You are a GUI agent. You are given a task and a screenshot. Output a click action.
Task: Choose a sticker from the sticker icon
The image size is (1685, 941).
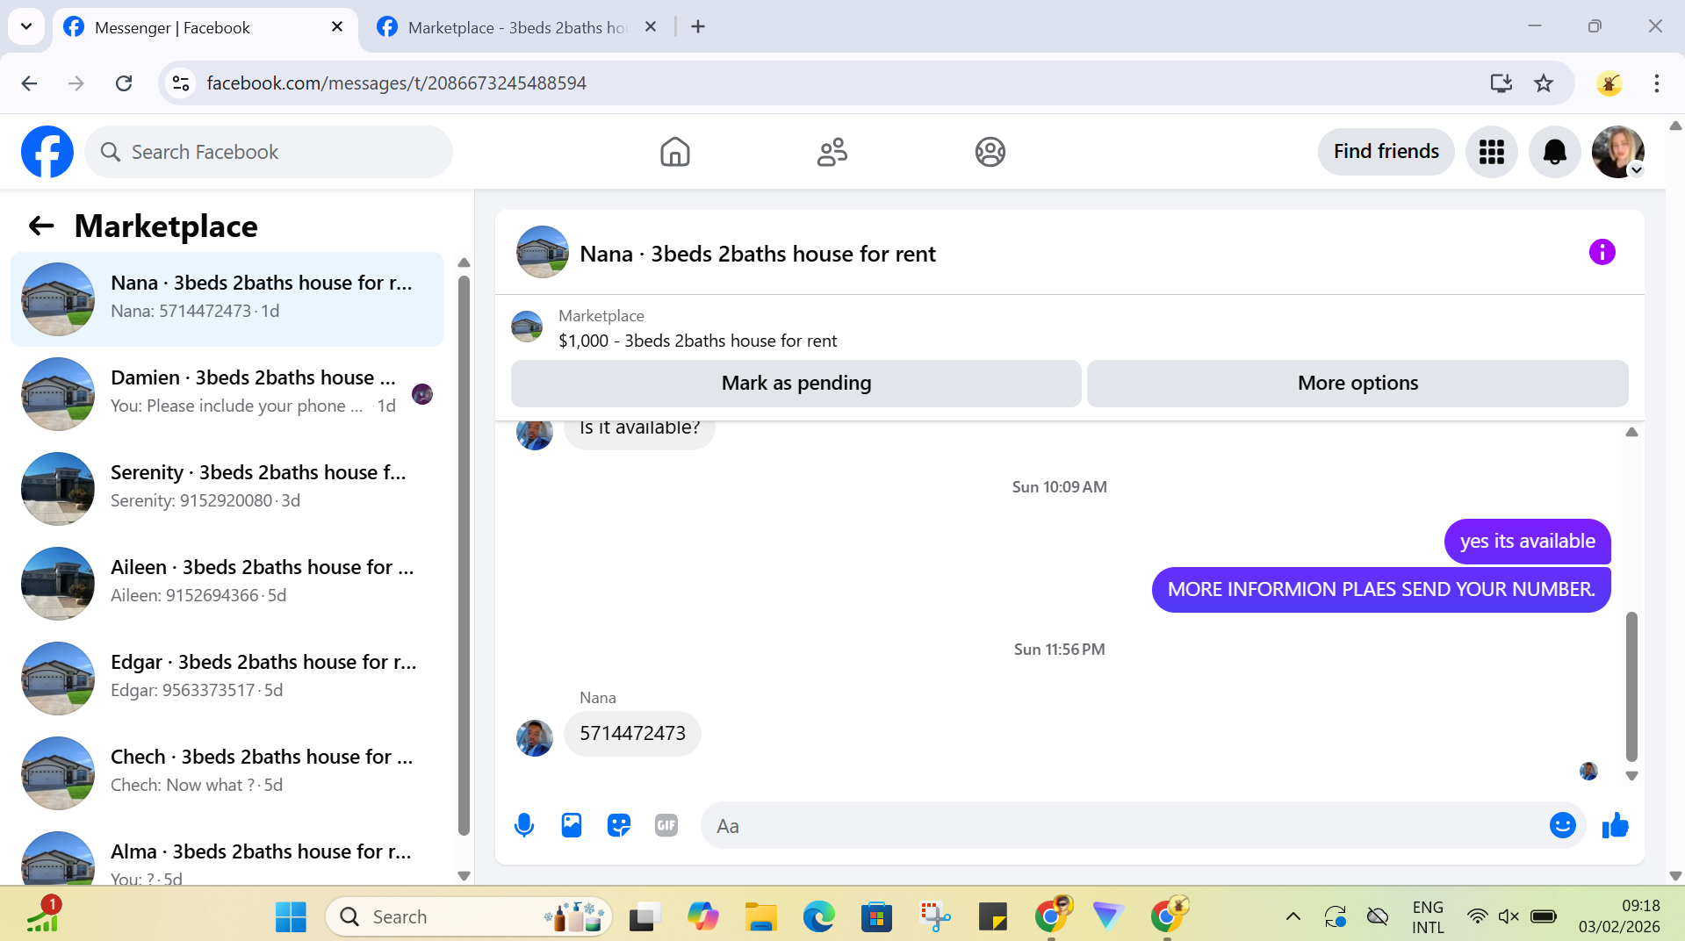click(x=618, y=826)
